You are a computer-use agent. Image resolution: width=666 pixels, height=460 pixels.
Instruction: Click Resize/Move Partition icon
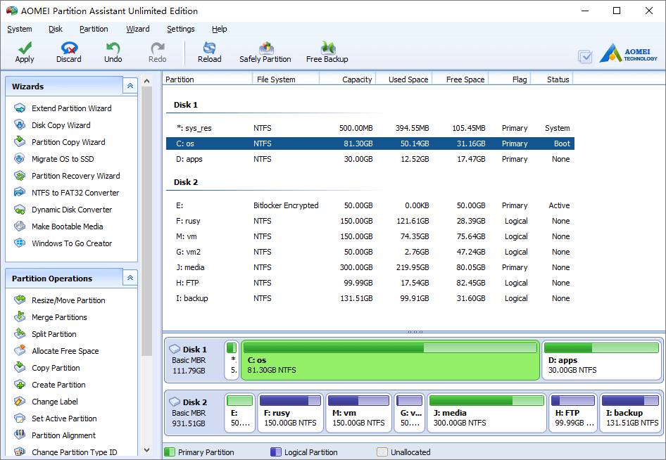click(20, 300)
